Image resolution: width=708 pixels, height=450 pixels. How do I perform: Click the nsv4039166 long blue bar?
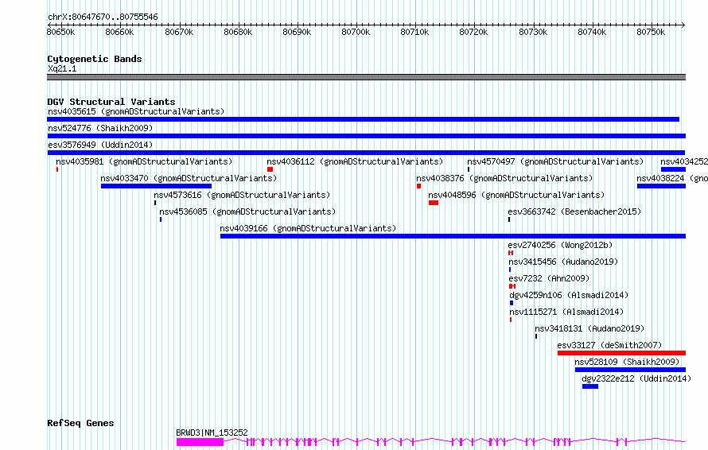click(453, 236)
